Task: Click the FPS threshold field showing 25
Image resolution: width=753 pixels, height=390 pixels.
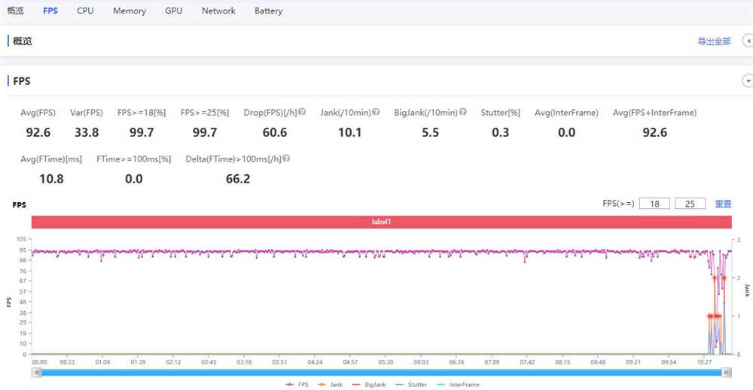Action: pyautogui.click(x=690, y=204)
